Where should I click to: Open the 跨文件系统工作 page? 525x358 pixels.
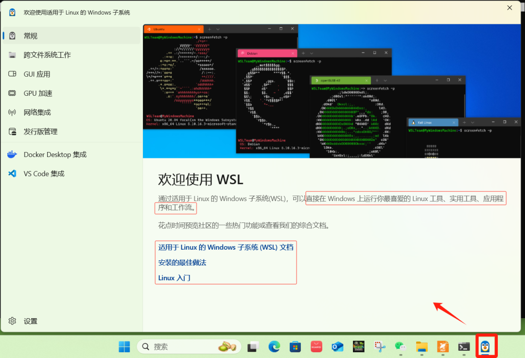point(71,55)
